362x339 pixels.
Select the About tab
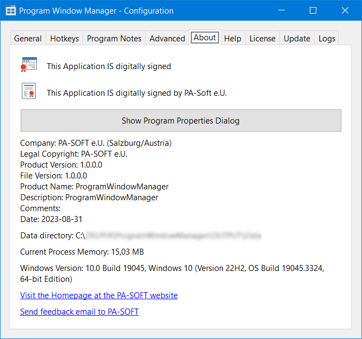[x=205, y=38]
